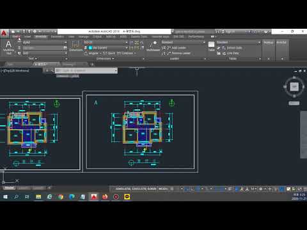Viewport: 307px width, 230px height.
Task: Expand the Annotation Scaling panel
Action: pos(281,50)
